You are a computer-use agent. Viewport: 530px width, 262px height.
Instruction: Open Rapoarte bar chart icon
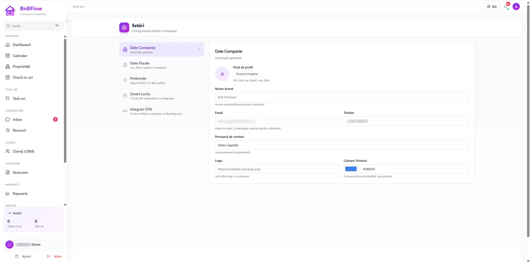tap(8, 194)
